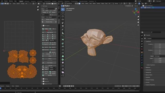Select the Cursor tool in viewport toolbar
The width and height of the screenshot is (165, 93).
pos(63,13)
